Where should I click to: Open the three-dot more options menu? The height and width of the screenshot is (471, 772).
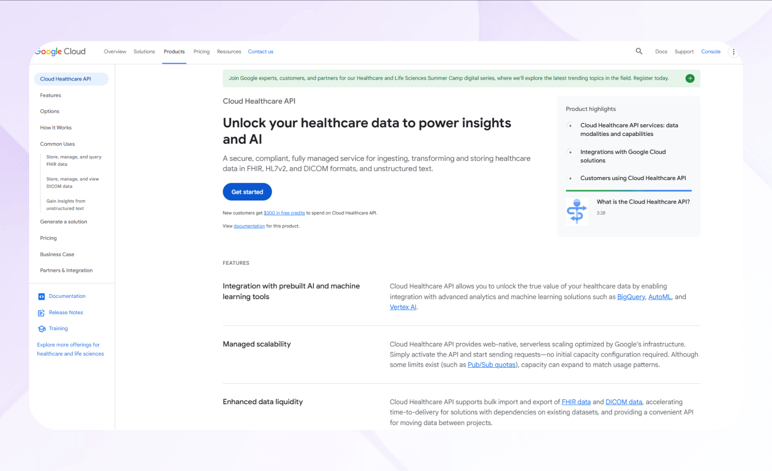point(733,52)
